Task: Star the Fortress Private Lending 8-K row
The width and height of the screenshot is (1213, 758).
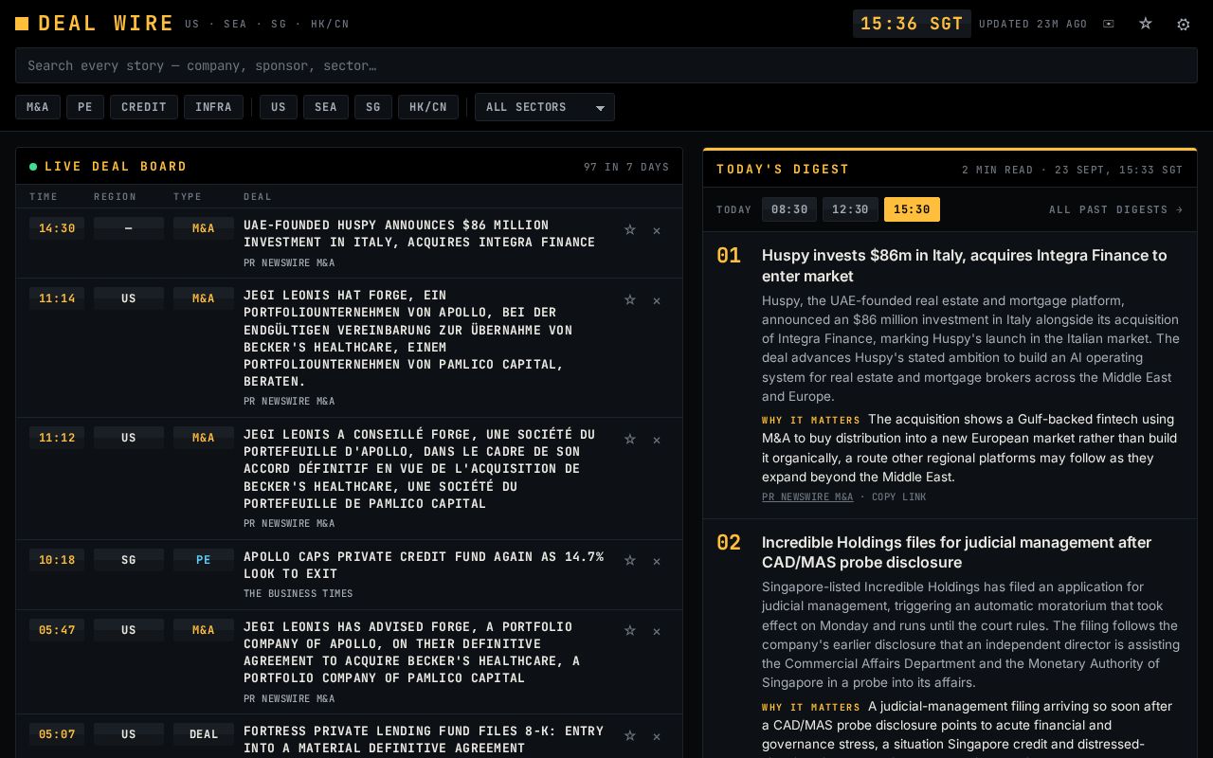Action: (629, 735)
